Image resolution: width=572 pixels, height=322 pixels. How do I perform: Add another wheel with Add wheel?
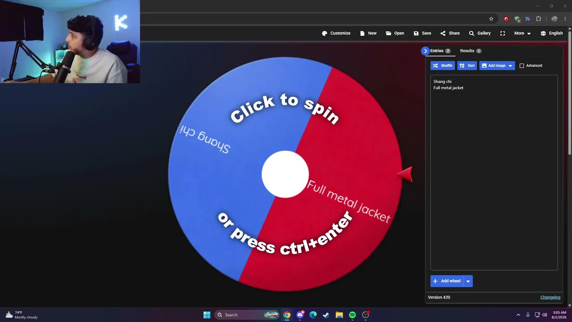(446, 281)
